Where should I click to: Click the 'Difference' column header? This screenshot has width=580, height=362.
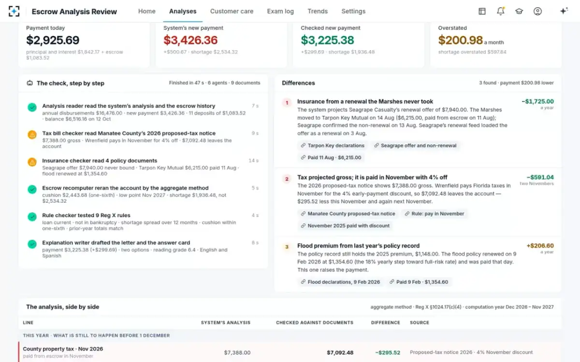(x=386, y=322)
